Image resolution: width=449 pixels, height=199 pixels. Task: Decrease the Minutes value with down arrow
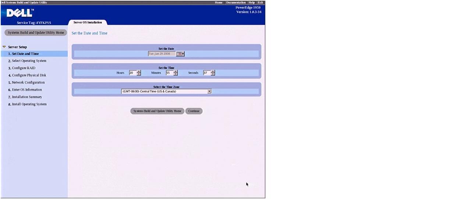coord(176,74)
